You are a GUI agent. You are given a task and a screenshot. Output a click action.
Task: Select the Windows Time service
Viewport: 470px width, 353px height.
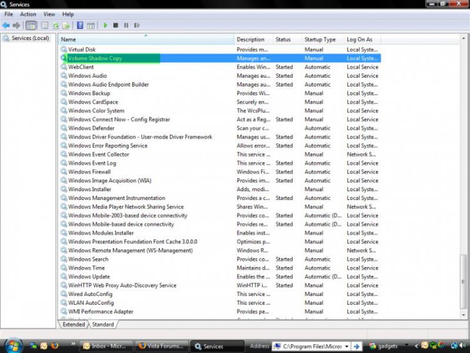point(221,268)
